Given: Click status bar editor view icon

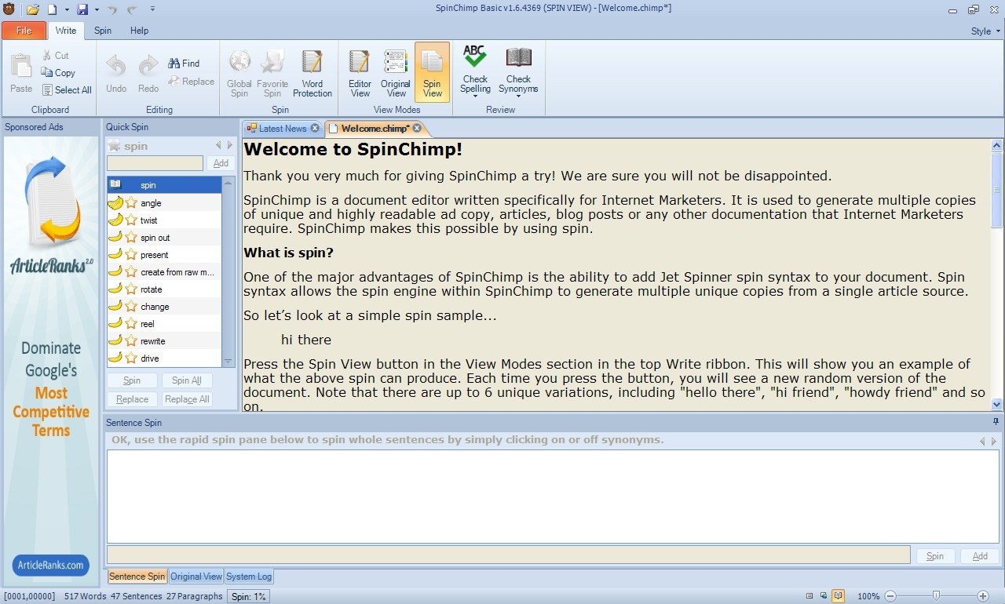Looking at the screenshot, I should (x=809, y=597).
